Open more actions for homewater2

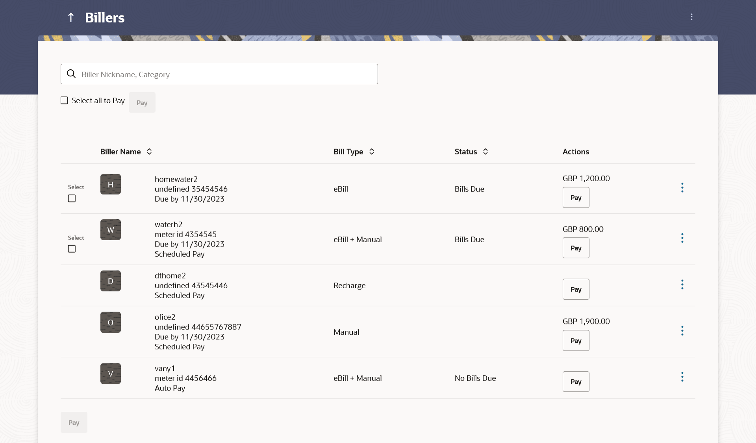click(682, 187)
